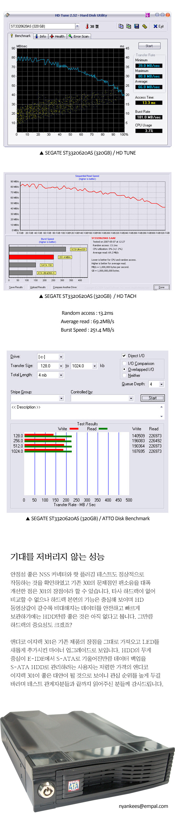Click the SCSI Ultra320 bar label
This screenshot has height=817, width=175.
(x=78, y=249)
